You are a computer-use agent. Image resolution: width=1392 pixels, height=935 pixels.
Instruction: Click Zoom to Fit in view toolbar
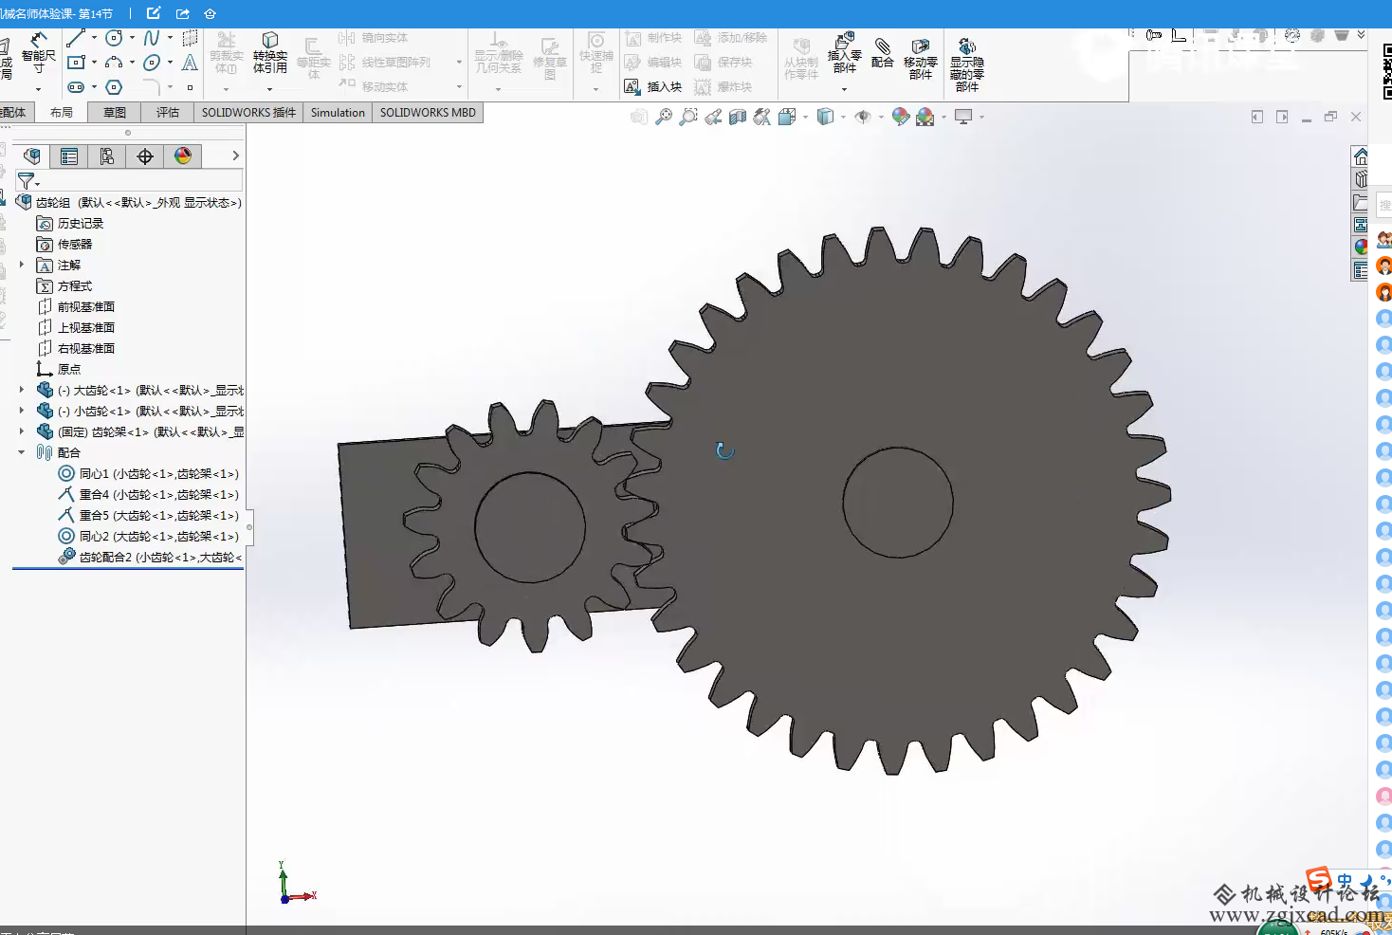(x=664, y=117)
